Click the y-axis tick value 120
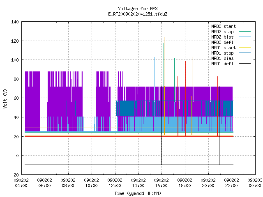Viewport: 263px width, 197px height. point(15,41)
